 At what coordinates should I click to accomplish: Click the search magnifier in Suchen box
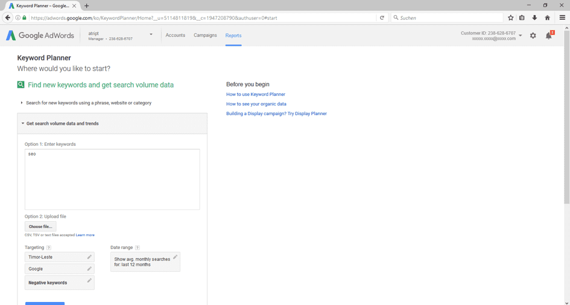tap(396, 17)
